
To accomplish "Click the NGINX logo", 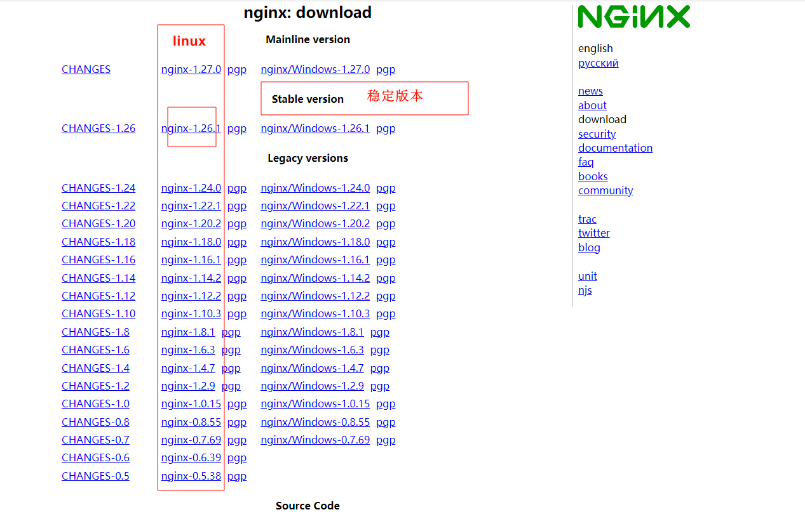I will pos(633,17).
